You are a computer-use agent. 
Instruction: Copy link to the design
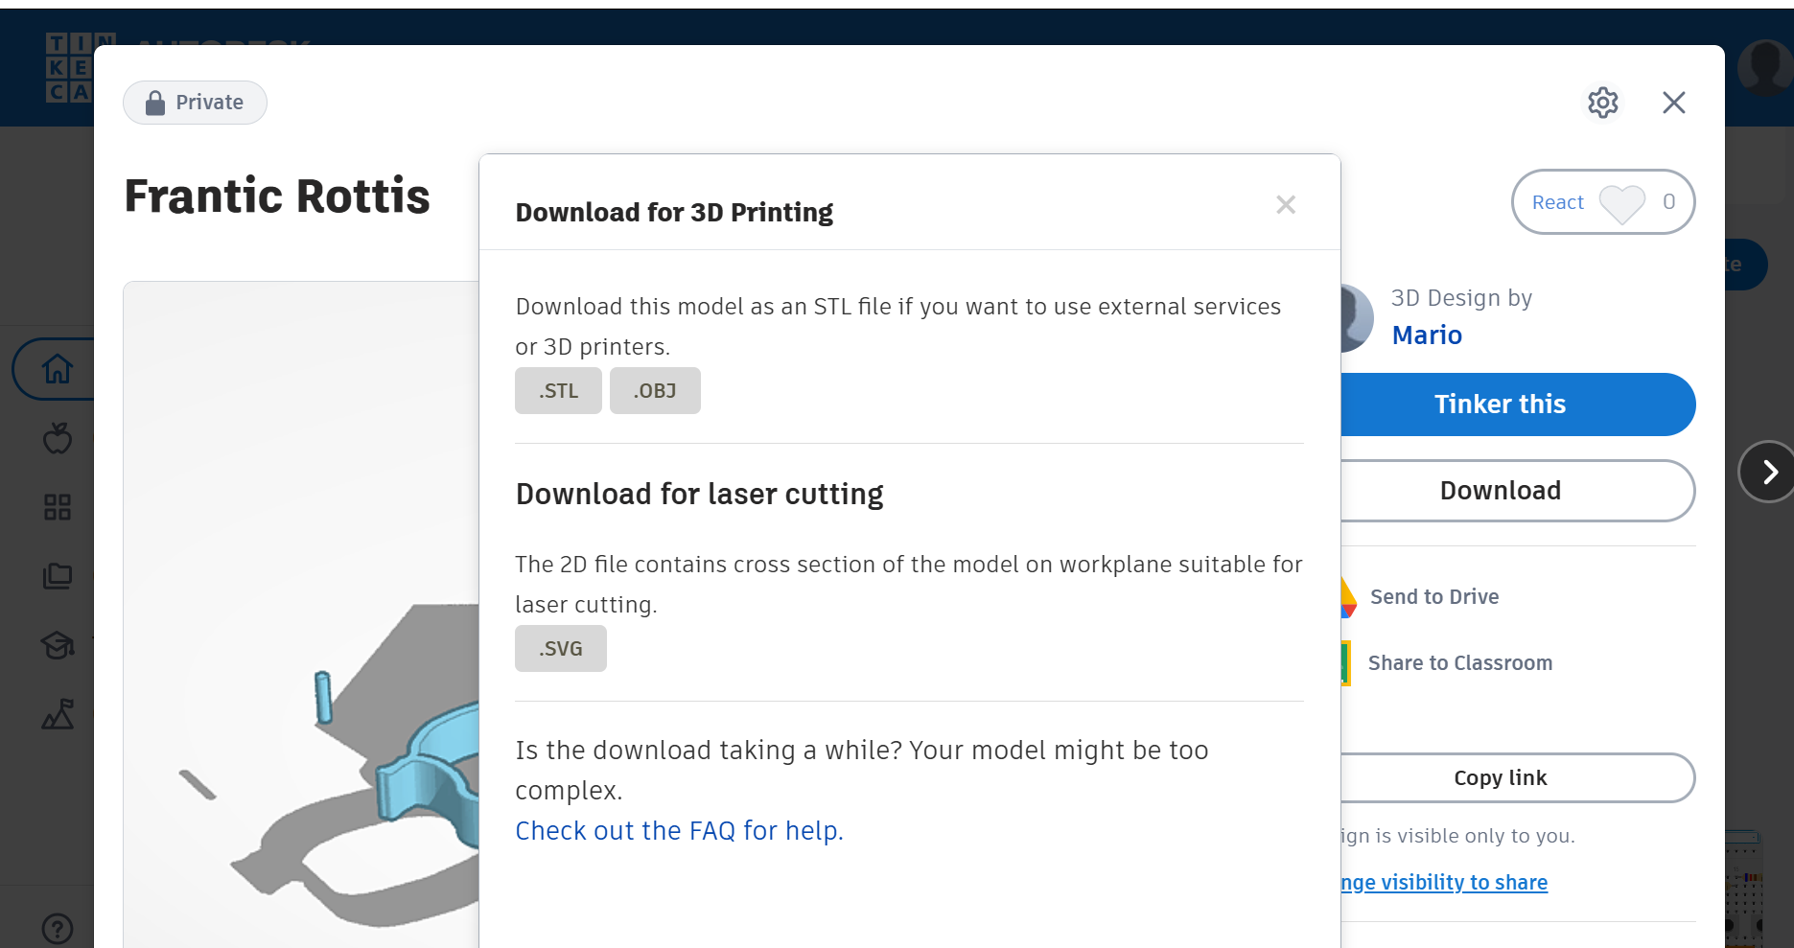point(1518,778)
